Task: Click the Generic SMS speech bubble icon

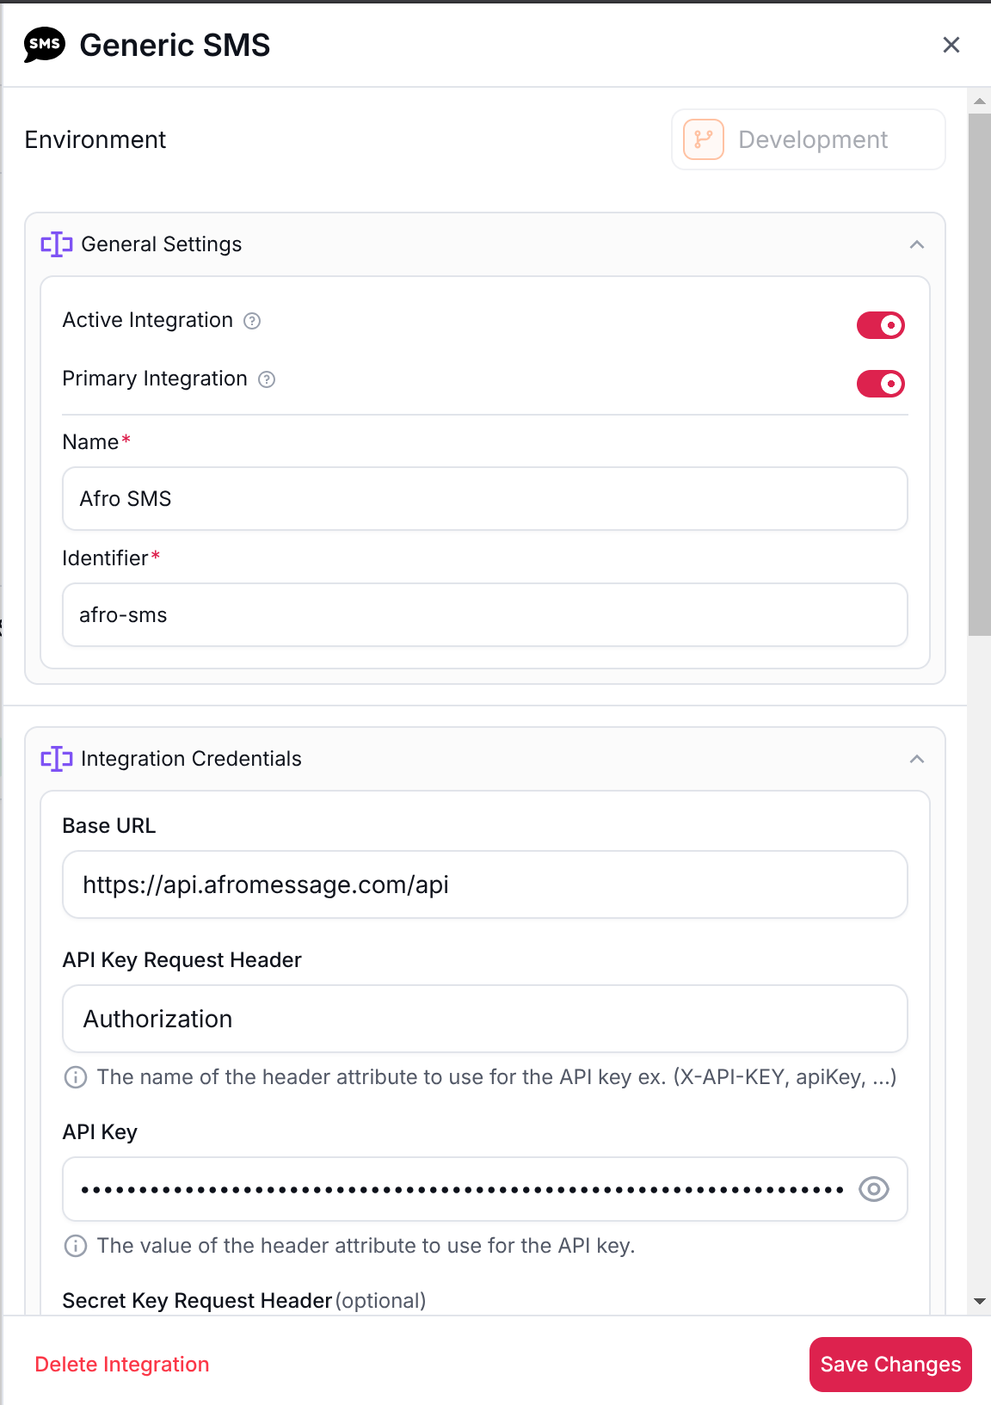Action: point(45,45)
